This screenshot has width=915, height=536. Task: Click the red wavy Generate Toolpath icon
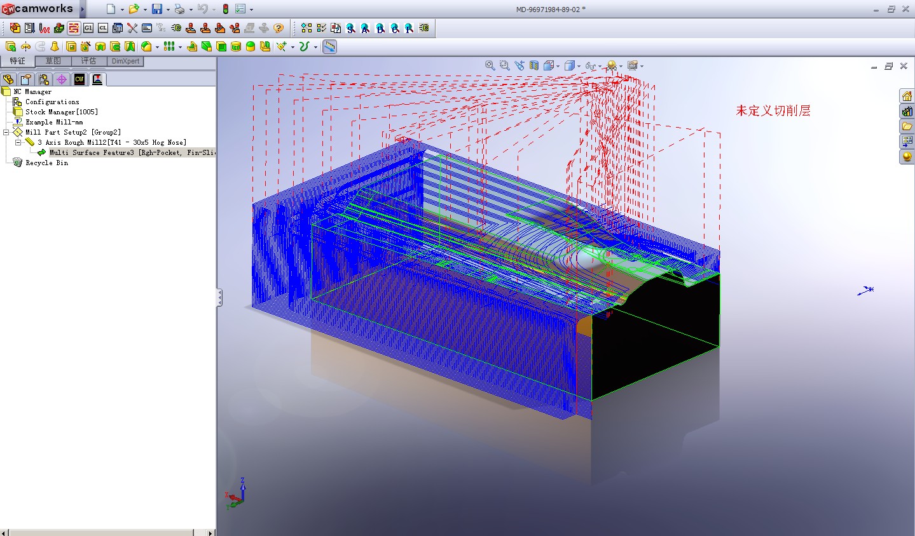point(44,28)
